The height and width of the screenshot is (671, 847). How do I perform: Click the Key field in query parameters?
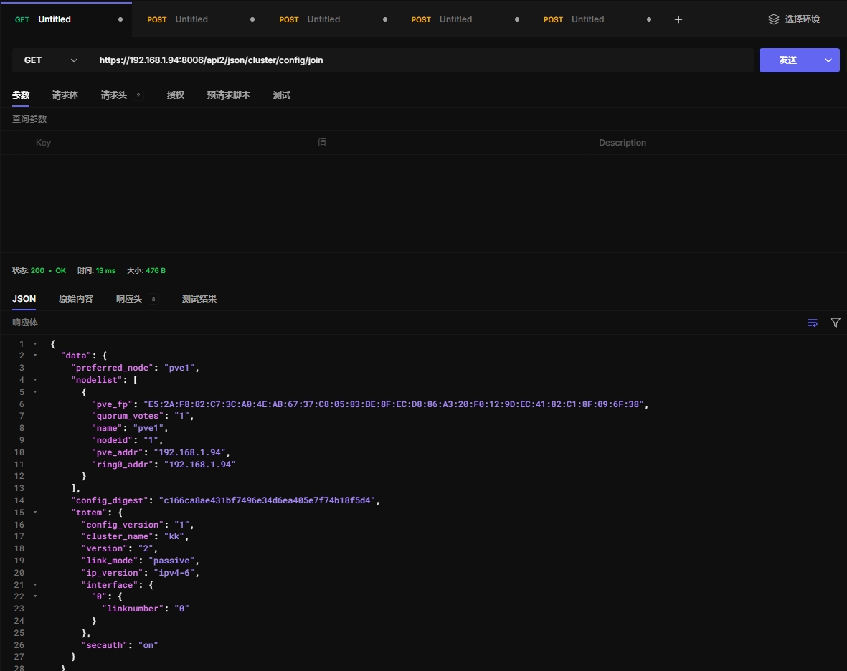[x=165, y=143]
